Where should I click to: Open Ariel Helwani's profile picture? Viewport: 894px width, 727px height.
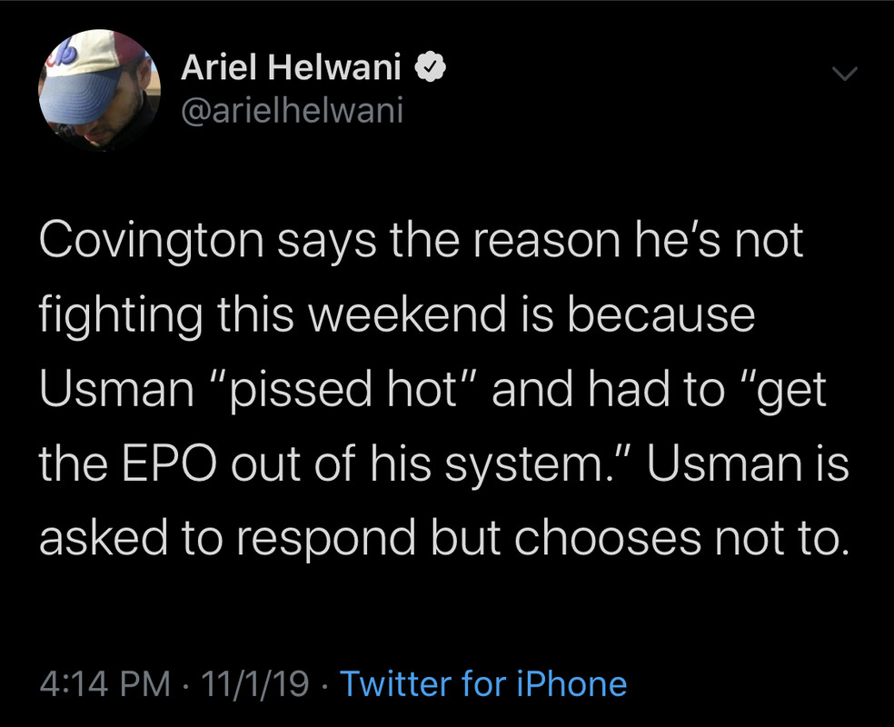point(99,90)
